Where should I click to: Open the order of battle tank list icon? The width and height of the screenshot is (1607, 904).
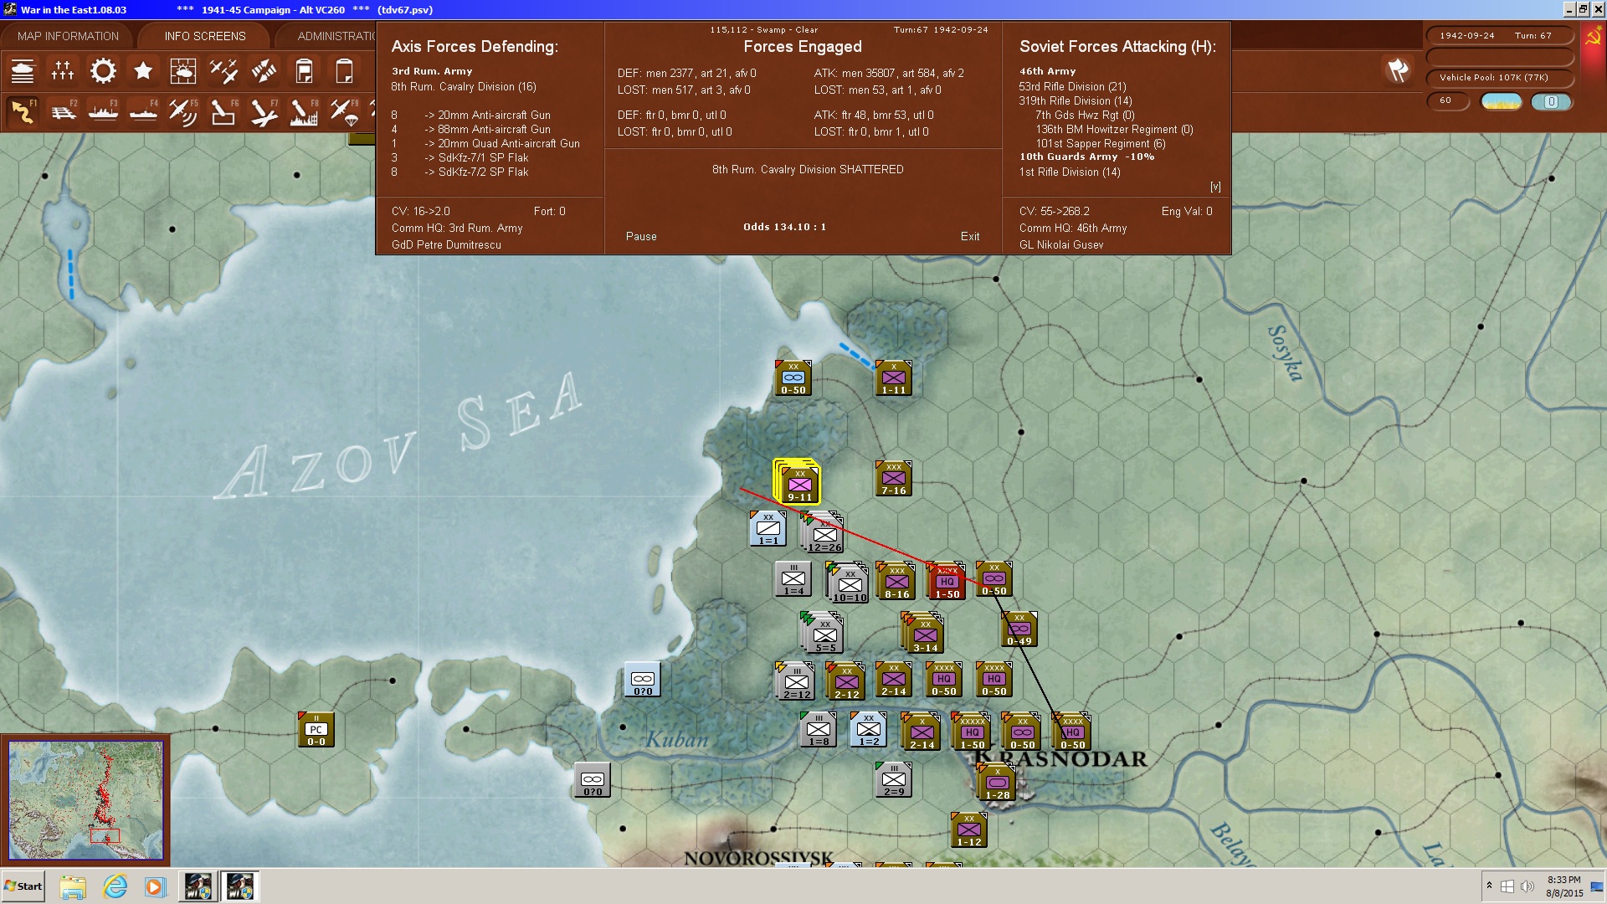tap(23, 71)
